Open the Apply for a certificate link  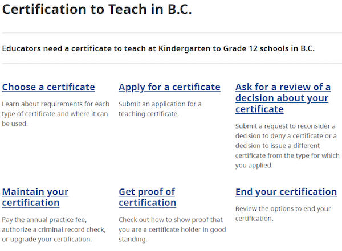pos(169,87)
